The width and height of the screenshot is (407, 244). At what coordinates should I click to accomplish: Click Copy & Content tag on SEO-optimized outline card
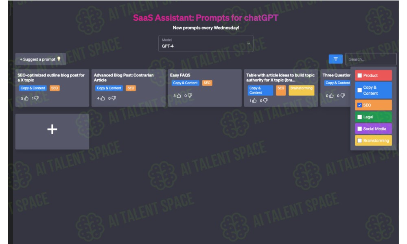tap(33, 88)
